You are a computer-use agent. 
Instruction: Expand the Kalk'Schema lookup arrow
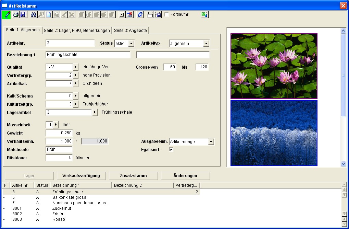point(75,96)
